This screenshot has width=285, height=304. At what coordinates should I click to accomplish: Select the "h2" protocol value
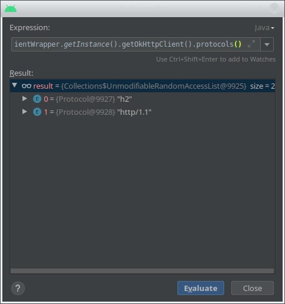(x=125, y=99)
